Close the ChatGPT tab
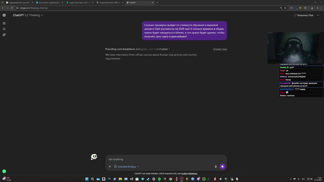The width and height of the screenshot is (324, 182). (153, 3)
